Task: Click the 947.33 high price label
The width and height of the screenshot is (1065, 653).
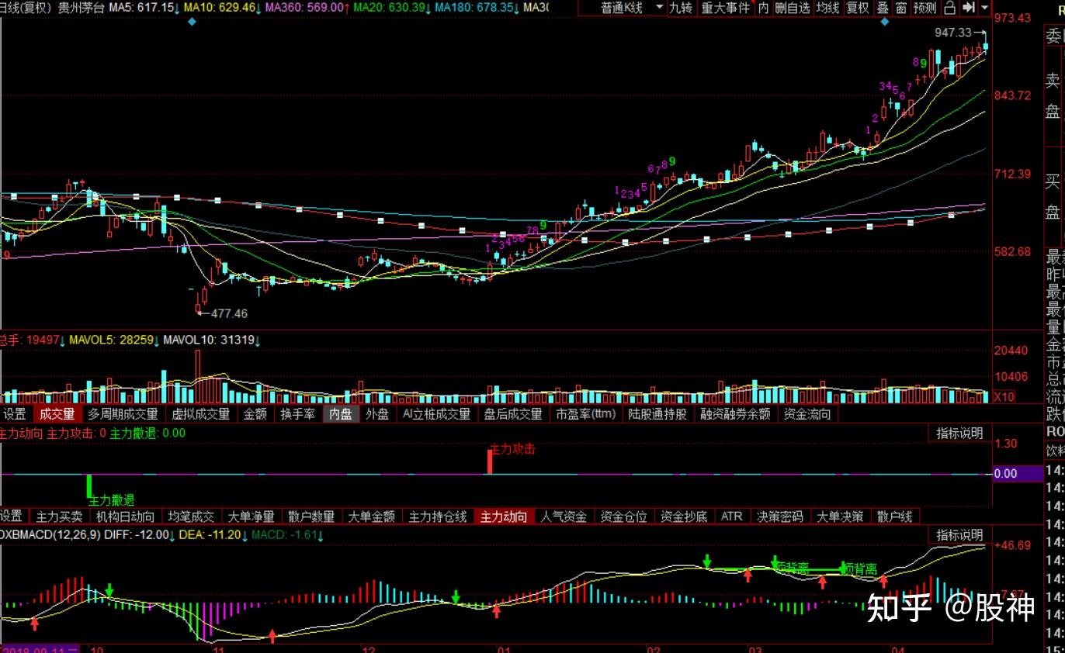Action: [x=953, y=33]
